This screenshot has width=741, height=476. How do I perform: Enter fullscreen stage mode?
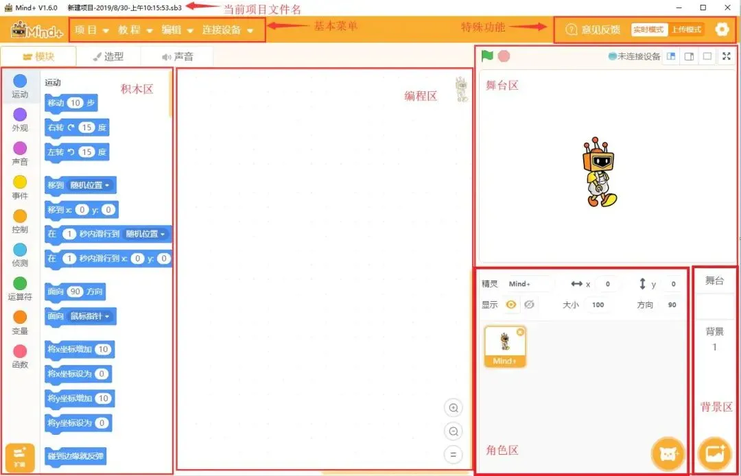727,57
